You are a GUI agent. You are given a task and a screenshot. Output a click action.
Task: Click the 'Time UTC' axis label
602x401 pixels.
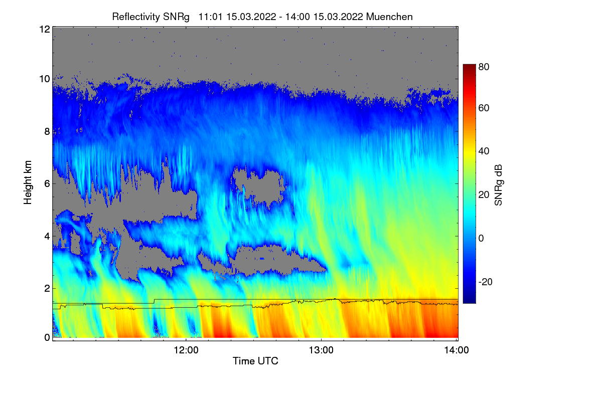point(255,361)
